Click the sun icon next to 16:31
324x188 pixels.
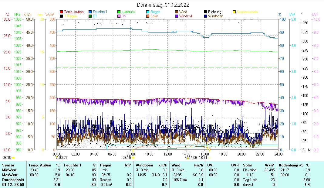point(209,158)
